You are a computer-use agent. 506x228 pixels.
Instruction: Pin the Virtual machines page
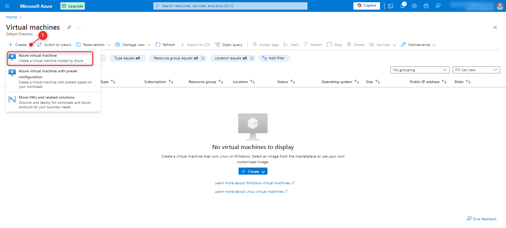[69, 27]
